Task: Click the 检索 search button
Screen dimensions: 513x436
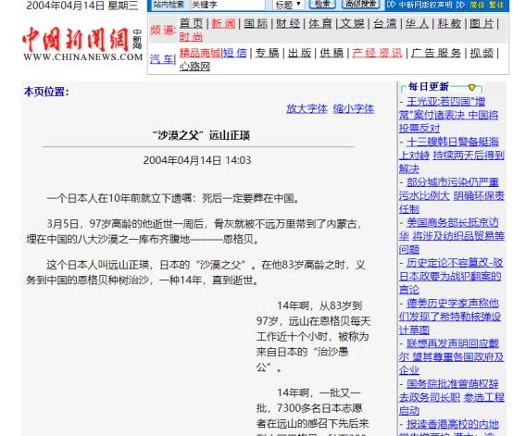Action: (322, 4)
